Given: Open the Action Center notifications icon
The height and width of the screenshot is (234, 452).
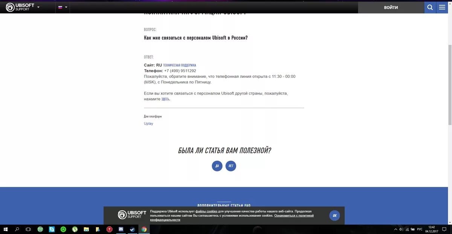Looking at the screenshot, I should pyautogui.click(x=444, y=229).
